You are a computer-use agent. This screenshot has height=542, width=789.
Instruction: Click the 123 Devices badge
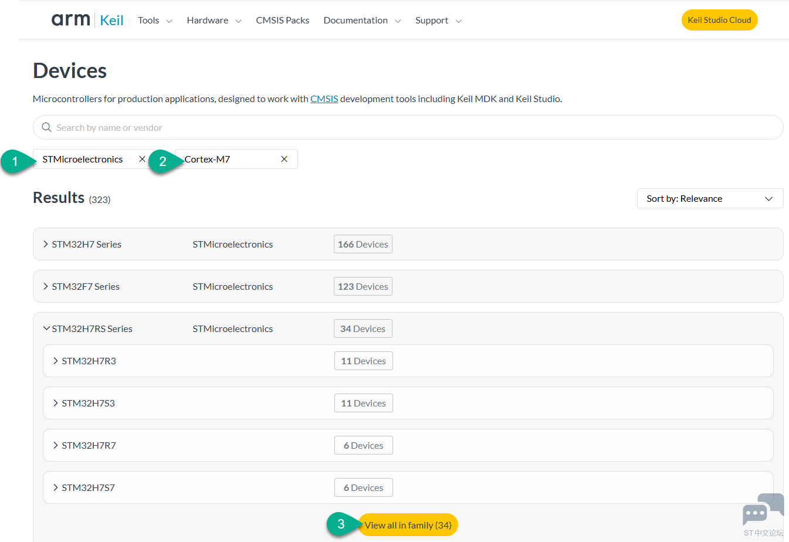(363, 286)
